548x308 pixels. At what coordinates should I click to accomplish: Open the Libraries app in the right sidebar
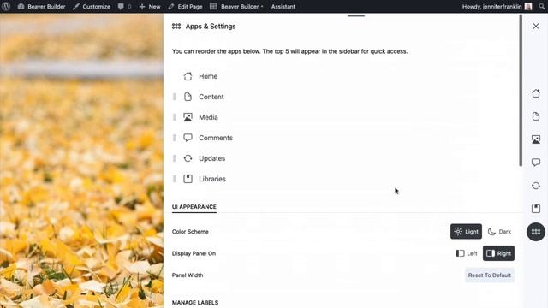click(536, 209)
